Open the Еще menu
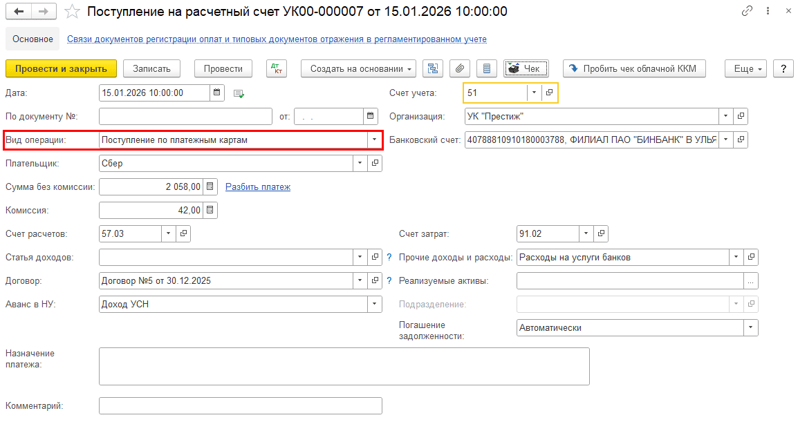Viewport: 798px width, 422px height. (748, 68)
